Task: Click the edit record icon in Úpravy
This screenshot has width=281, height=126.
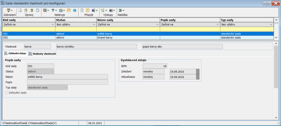Action: 26,10
